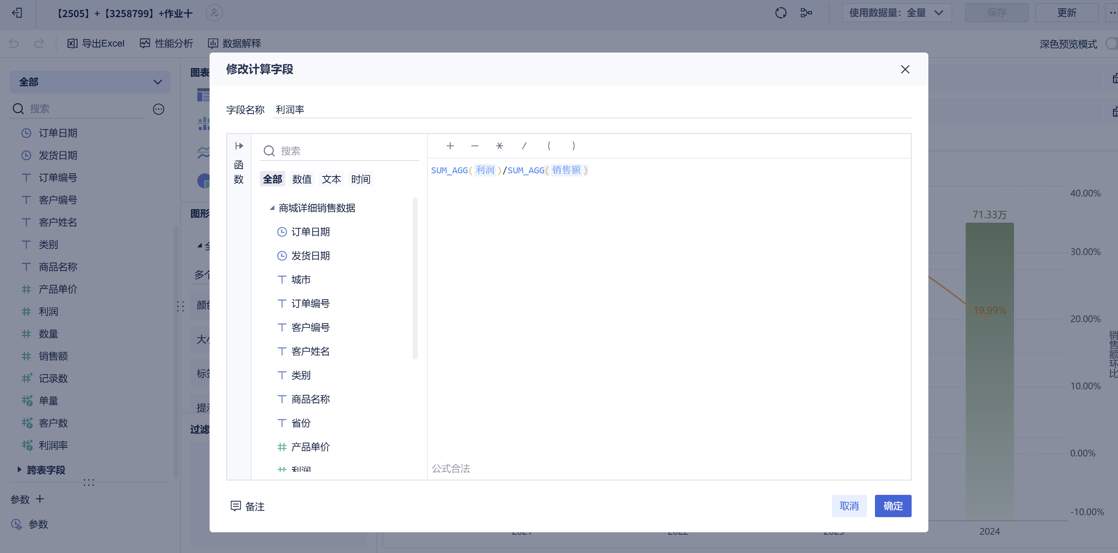This screenshot has width=1118, height=553.
Task: Open the top-right more options ellipsis
Action: click(1113, 13)
